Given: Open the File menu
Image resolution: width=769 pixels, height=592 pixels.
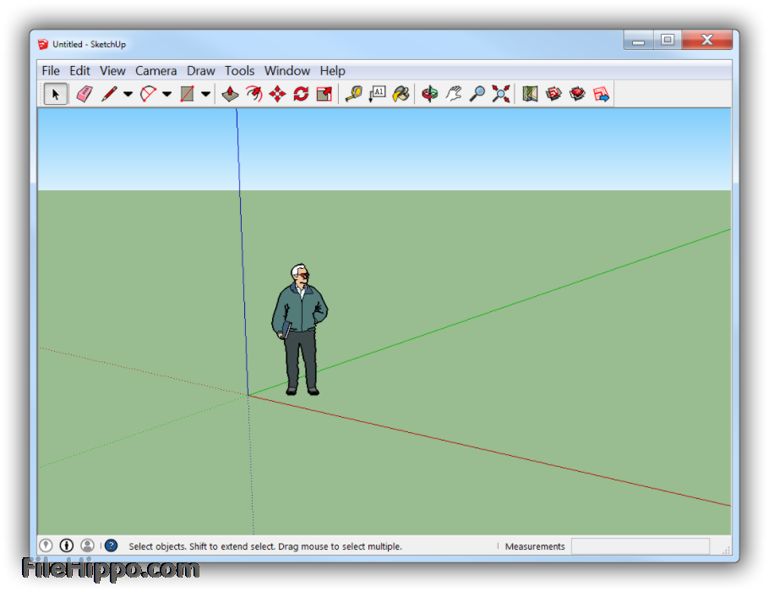Looking at the screenshot, I should [51, 71].
